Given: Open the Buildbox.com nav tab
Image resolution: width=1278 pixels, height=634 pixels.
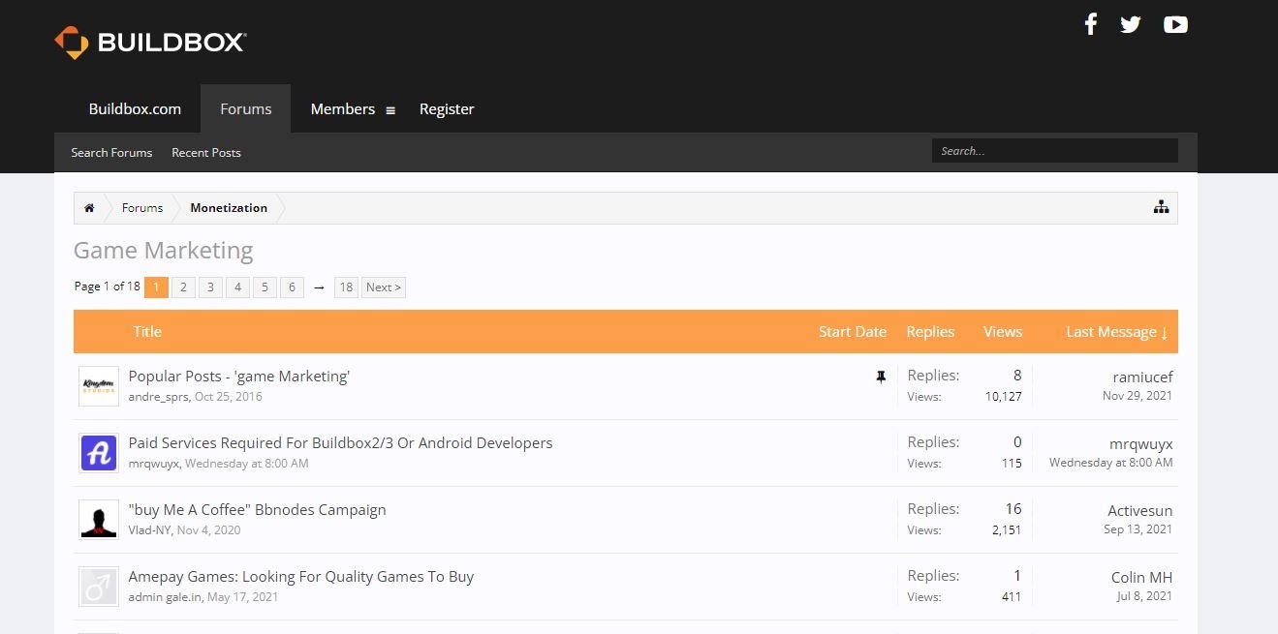Looking at the screenshot, I should tap(135, 108).
